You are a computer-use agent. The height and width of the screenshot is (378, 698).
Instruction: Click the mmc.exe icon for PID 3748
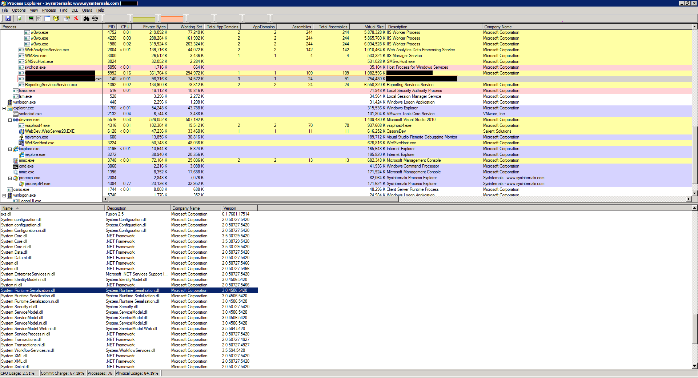pyautogui.click(x=16, y=160)
